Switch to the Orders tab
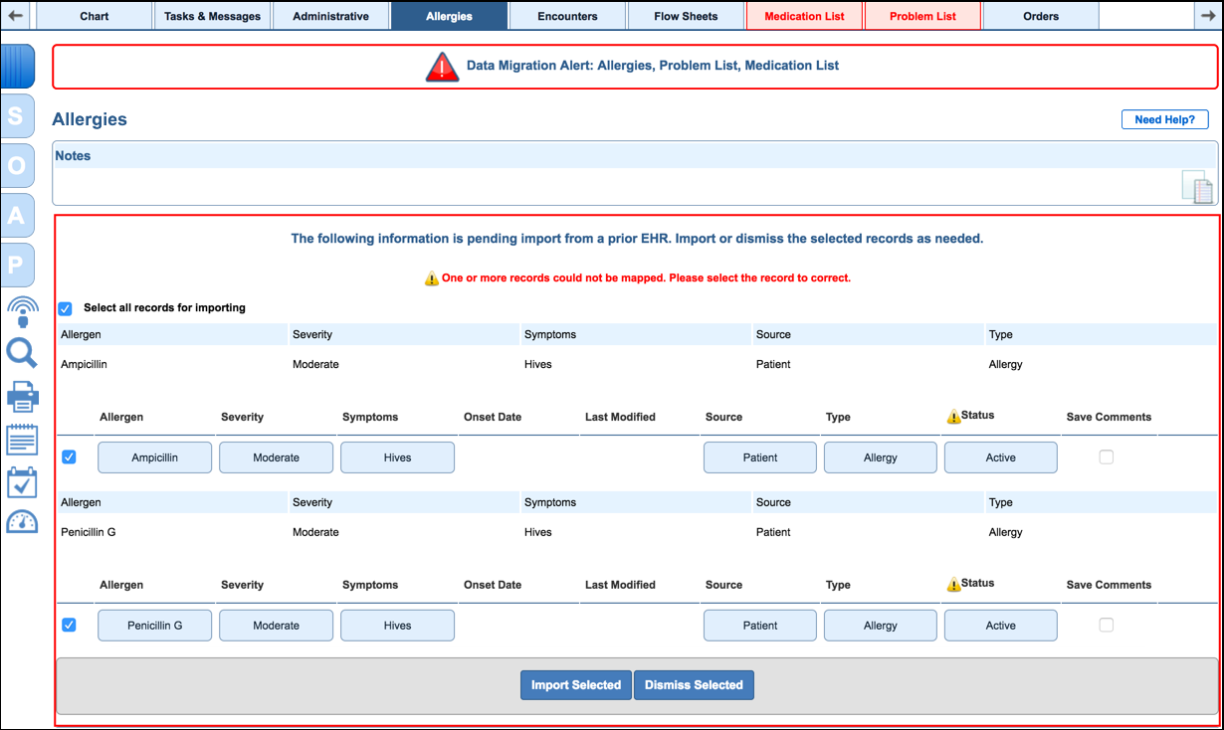This screenshot has width=1224, height=730. 1041,16
